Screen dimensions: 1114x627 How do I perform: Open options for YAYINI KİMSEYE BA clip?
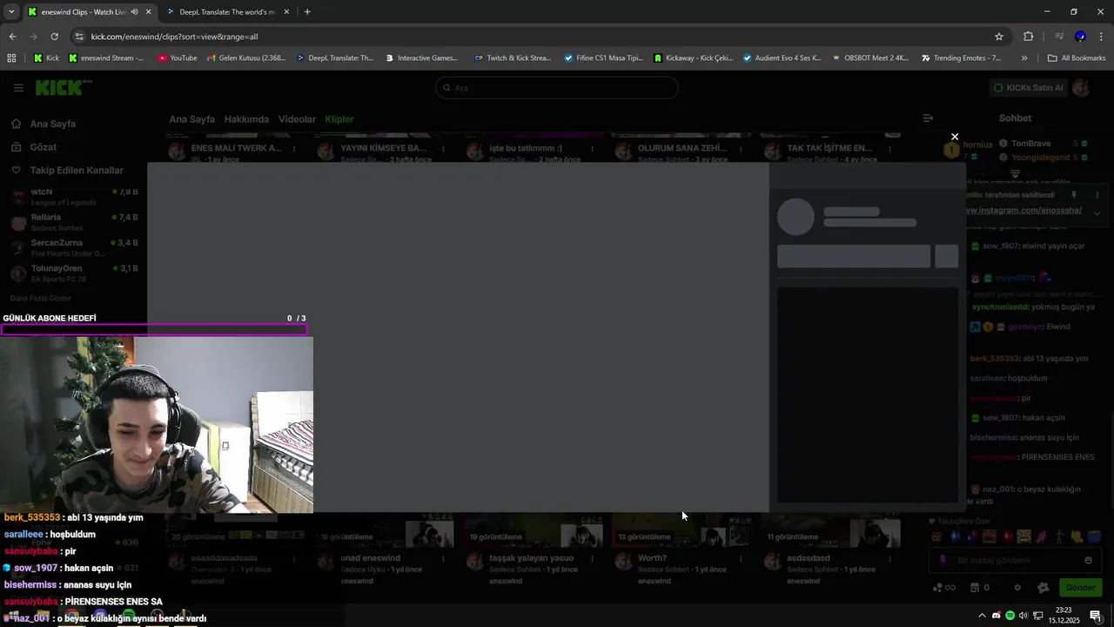(x=443, y=149)
